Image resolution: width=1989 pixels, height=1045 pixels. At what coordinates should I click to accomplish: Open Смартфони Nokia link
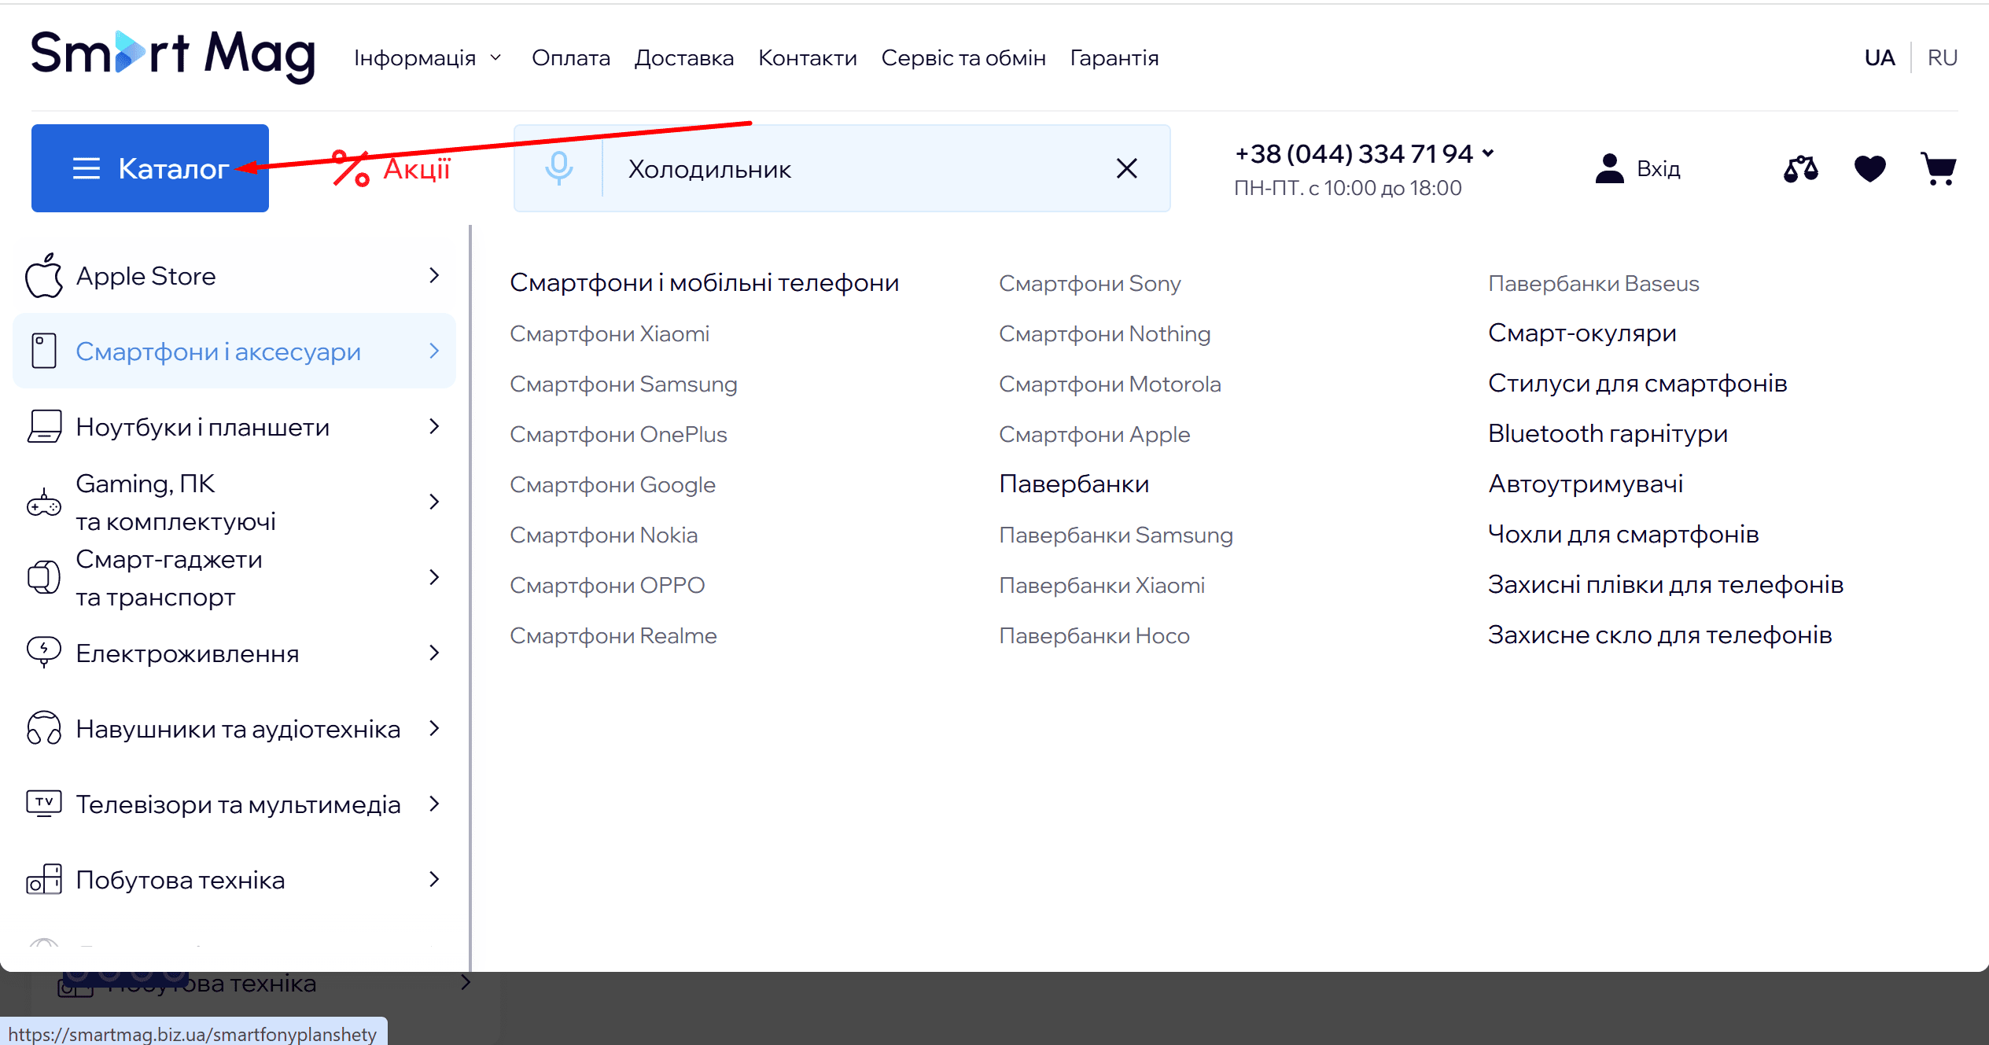(x=604, y=535)
